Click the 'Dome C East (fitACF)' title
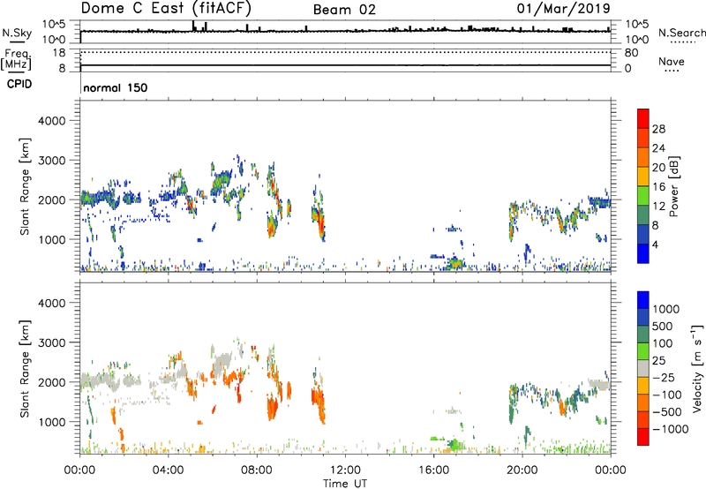This screenshot has height=489, width=706. point(166,8)
